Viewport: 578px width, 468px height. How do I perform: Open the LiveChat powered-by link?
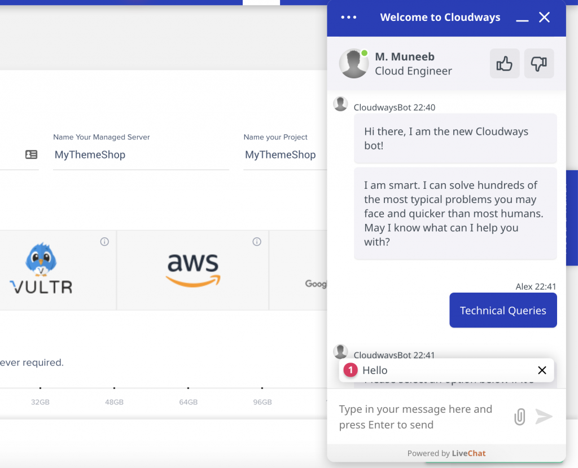468,453
